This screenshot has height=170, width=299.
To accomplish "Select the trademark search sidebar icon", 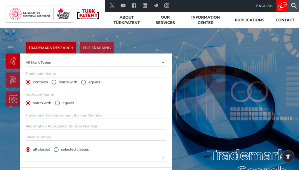I will (13, 61).
